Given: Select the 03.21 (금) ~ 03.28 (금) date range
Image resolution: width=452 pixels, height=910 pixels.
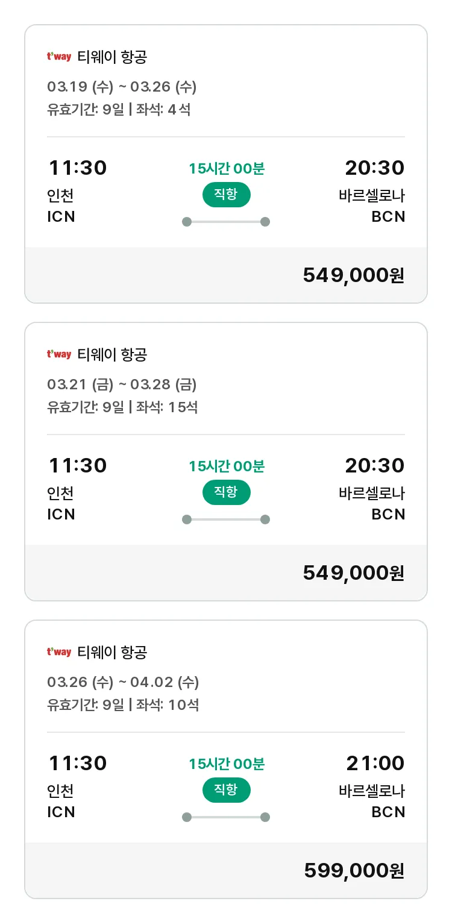Looking at the screenshot, I should click(x=122, y=384).
